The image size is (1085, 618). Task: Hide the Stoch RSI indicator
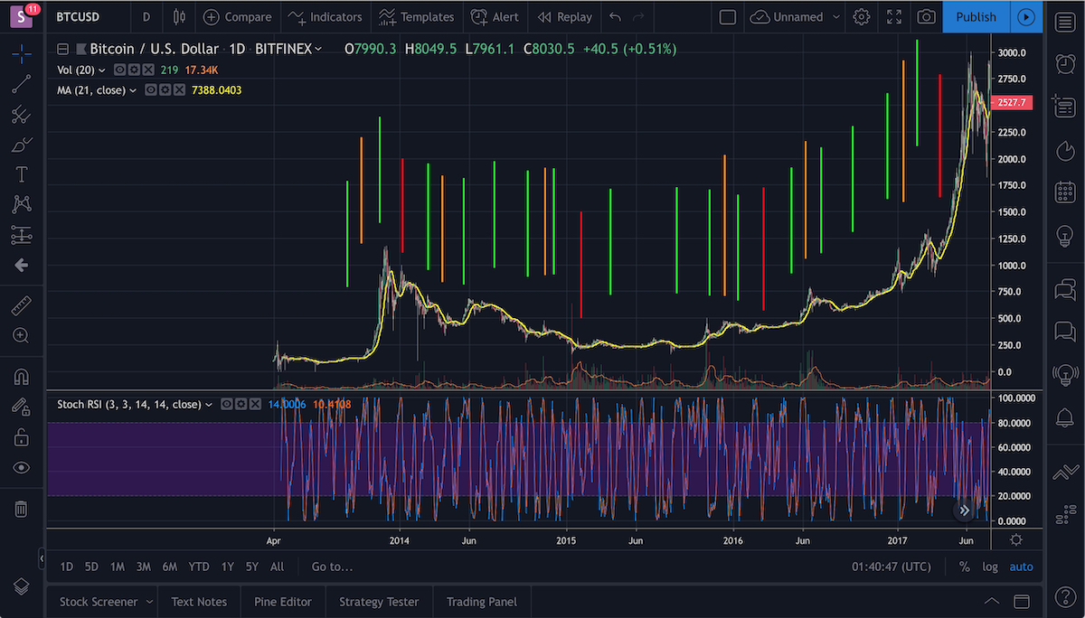[227, 405]
